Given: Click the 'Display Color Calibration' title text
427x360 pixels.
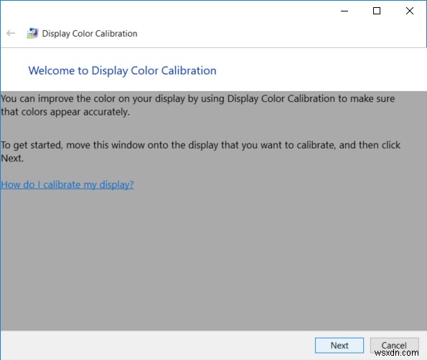Looking at the screenshot, I should pos(90,34).
